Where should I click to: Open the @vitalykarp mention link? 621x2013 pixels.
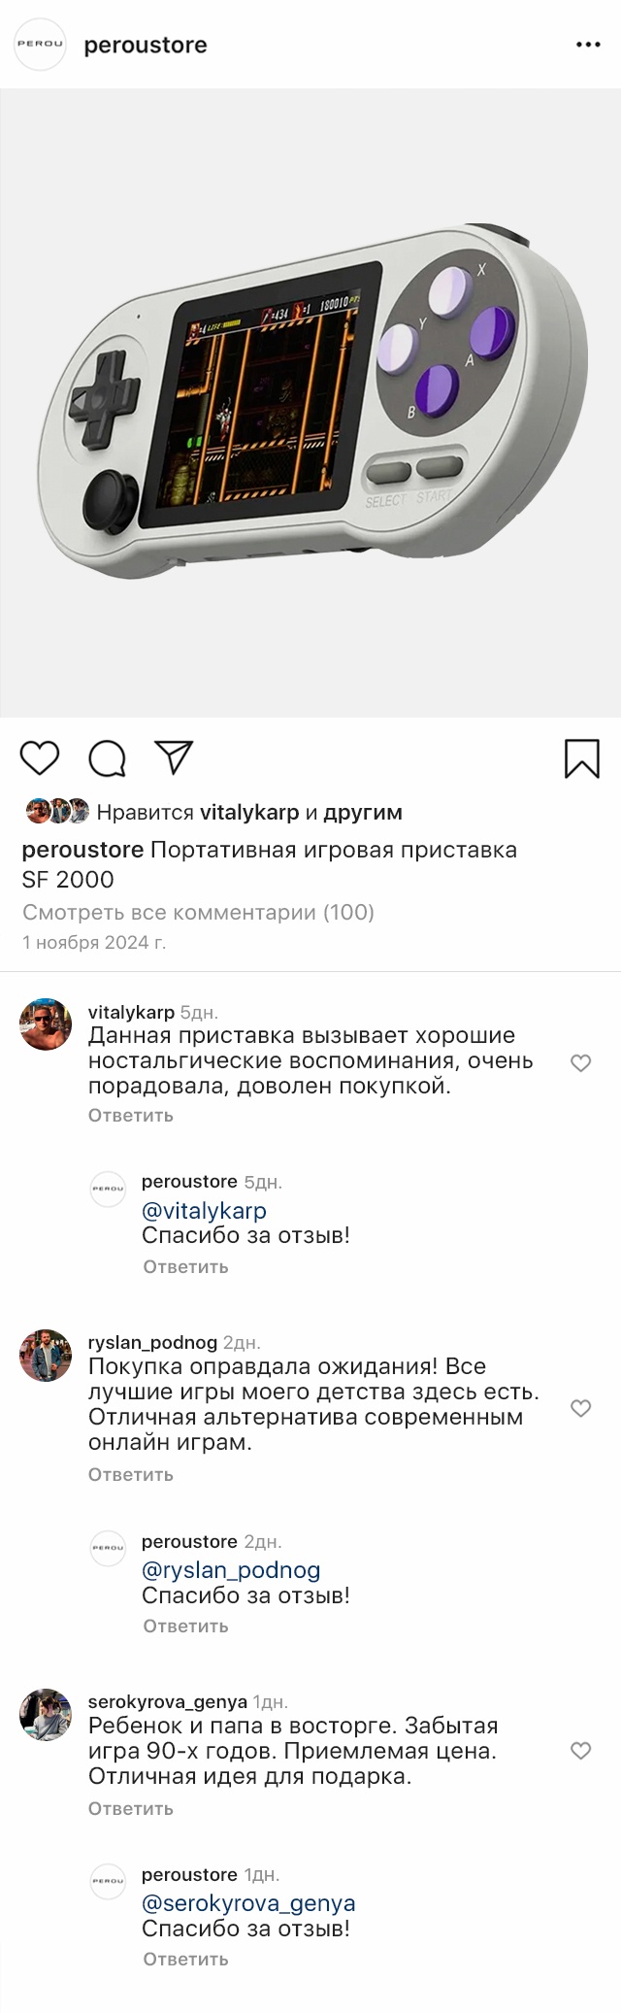point(204,1211)
